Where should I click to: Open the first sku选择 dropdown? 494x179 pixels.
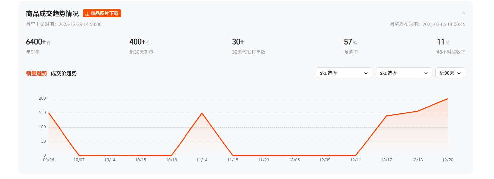click(344, 73)
